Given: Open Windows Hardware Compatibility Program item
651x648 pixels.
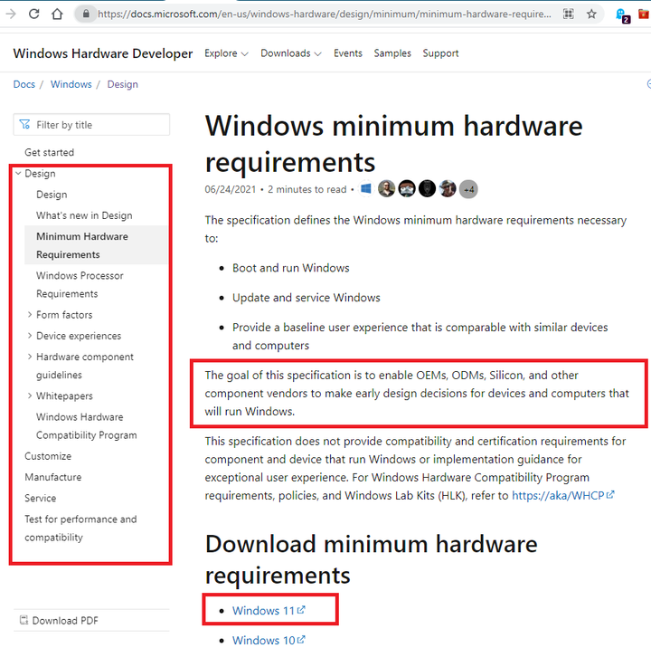Looking at the screenshot, I should (87, 425).
